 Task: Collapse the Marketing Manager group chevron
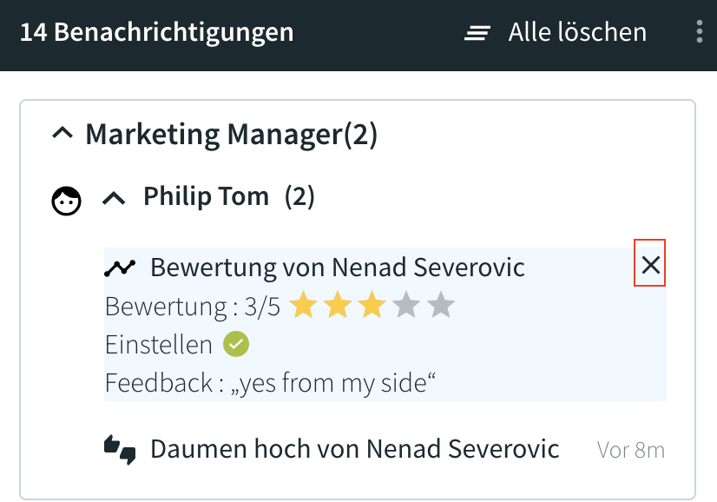tap(62, 133)
